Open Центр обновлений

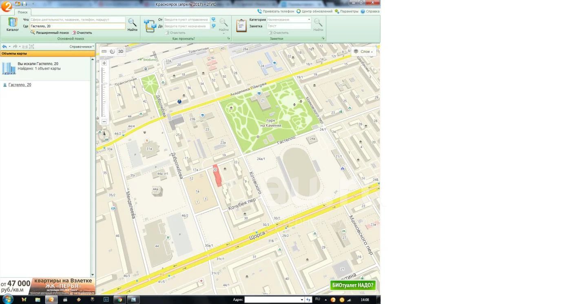[314, 11]
